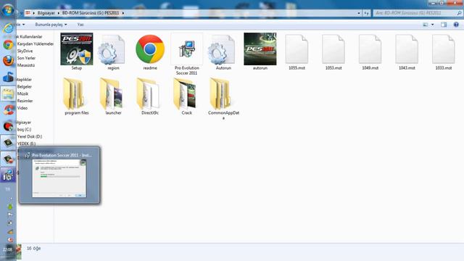464x261 pixels.
Task: Open Video library
Action: pos(22,108)
